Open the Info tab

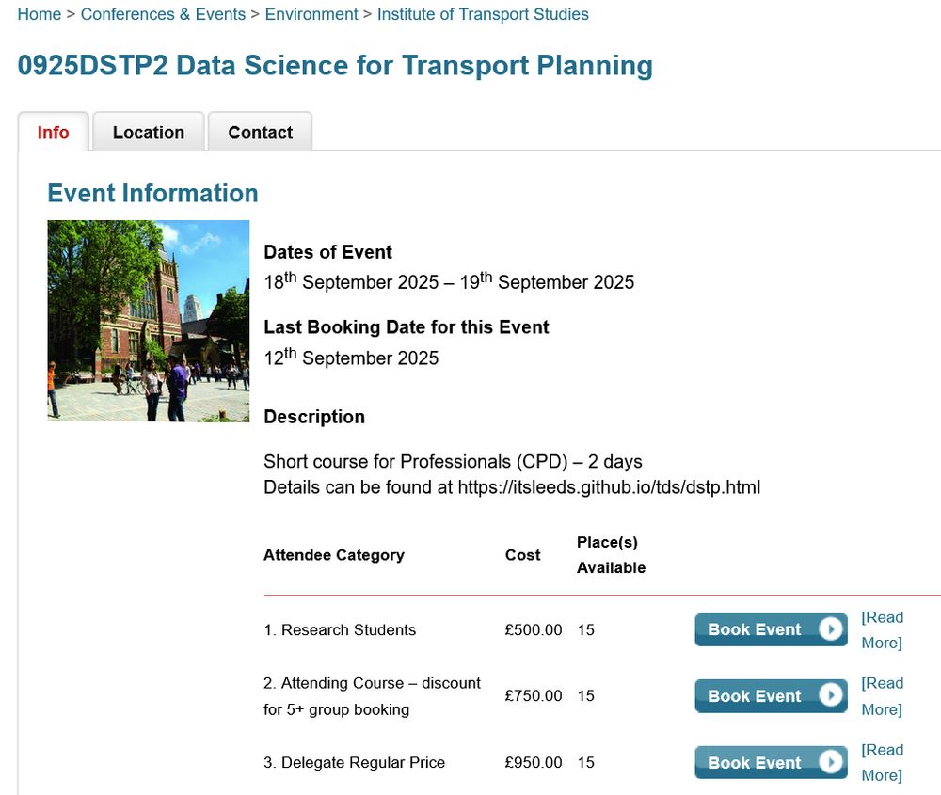54,132
